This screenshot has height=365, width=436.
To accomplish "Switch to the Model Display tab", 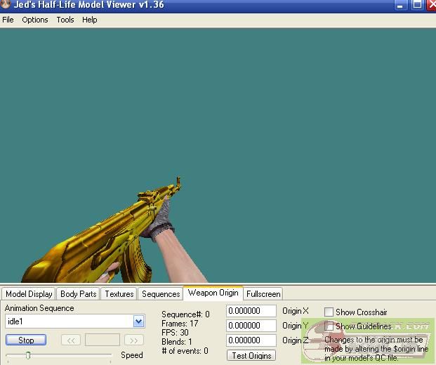I will (x=29, y=294).
